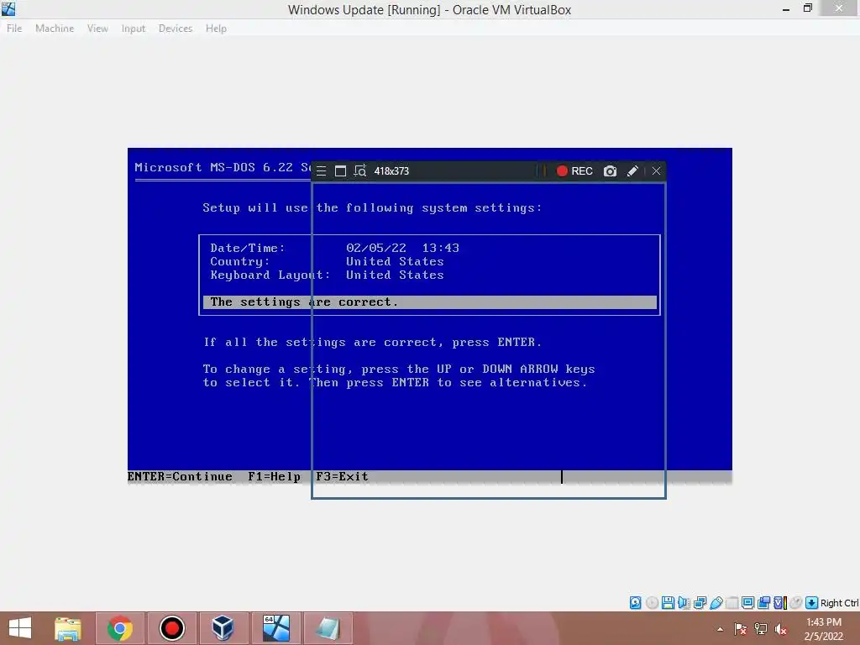The width and height of the screenshot is (860, 645).
Task: Open the Machine menu
Action: 55,28
